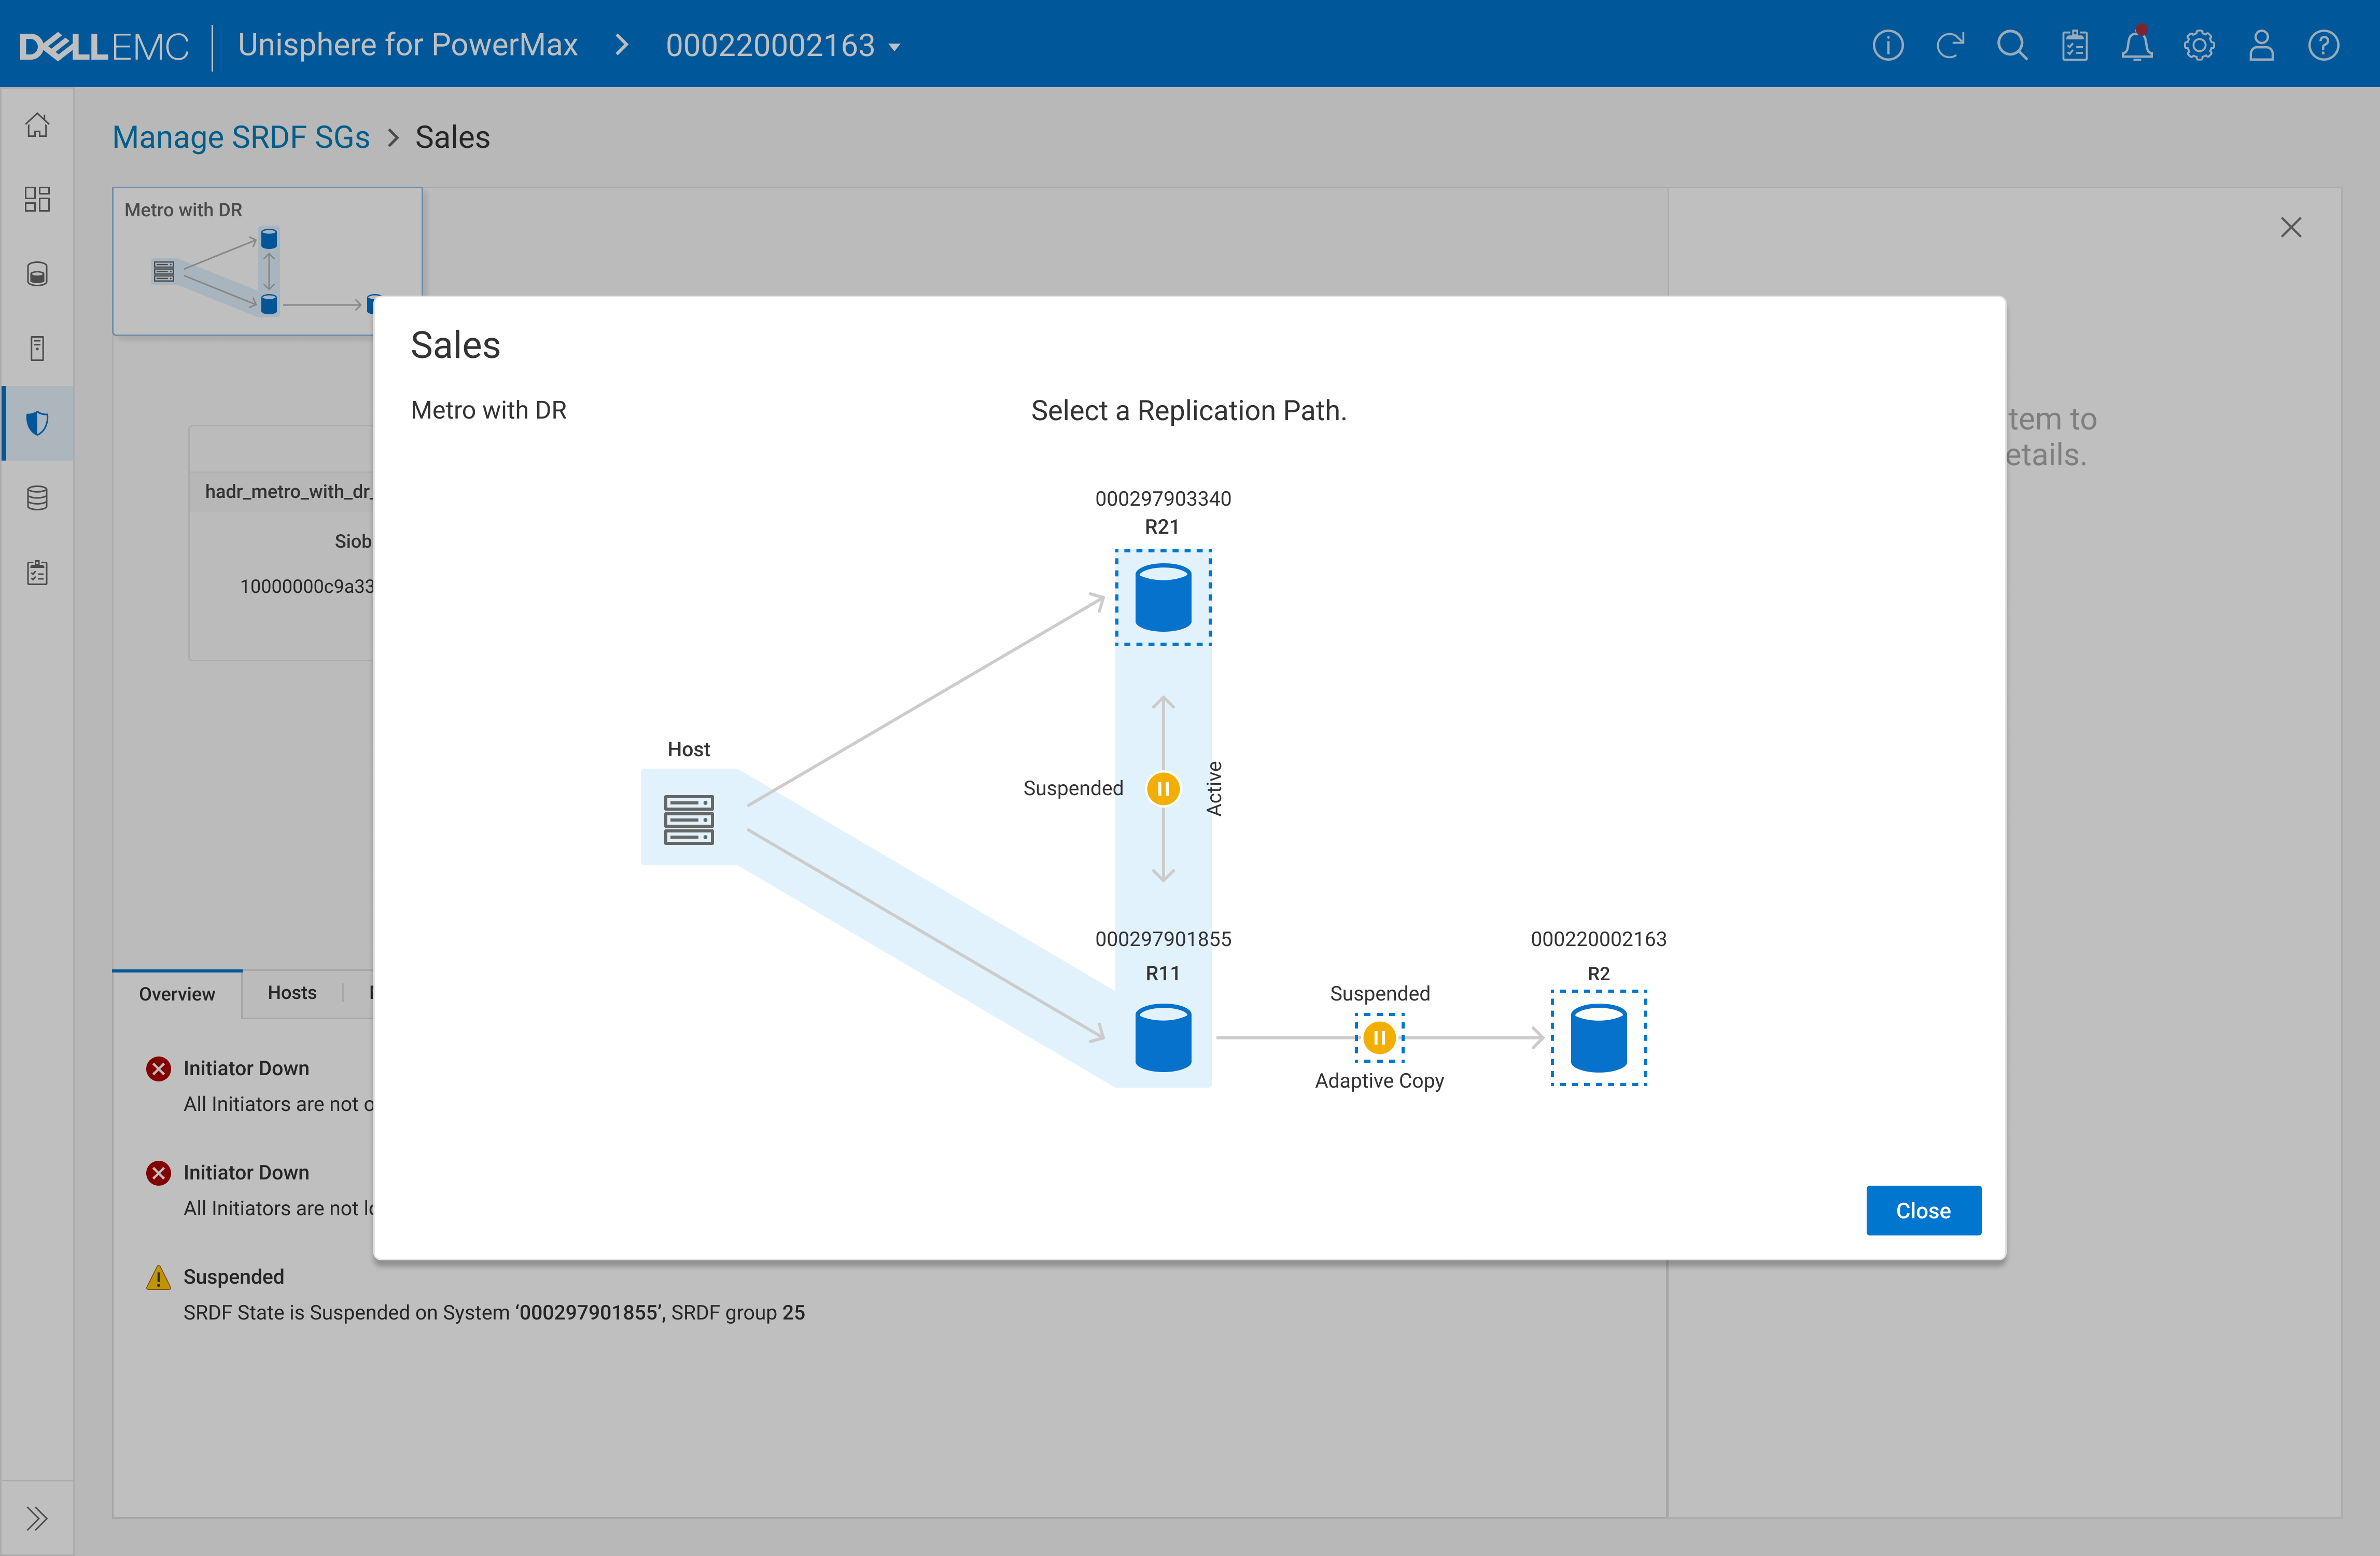Viewport: 2380px width, 1556px height.
Task: Click the R21 volume cylinder icon
Action: tap(1162, 598)
